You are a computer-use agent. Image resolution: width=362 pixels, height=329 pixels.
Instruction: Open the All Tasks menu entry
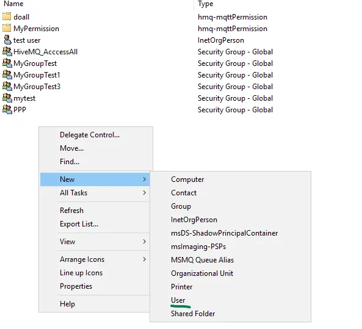click(x=95, y=193)
